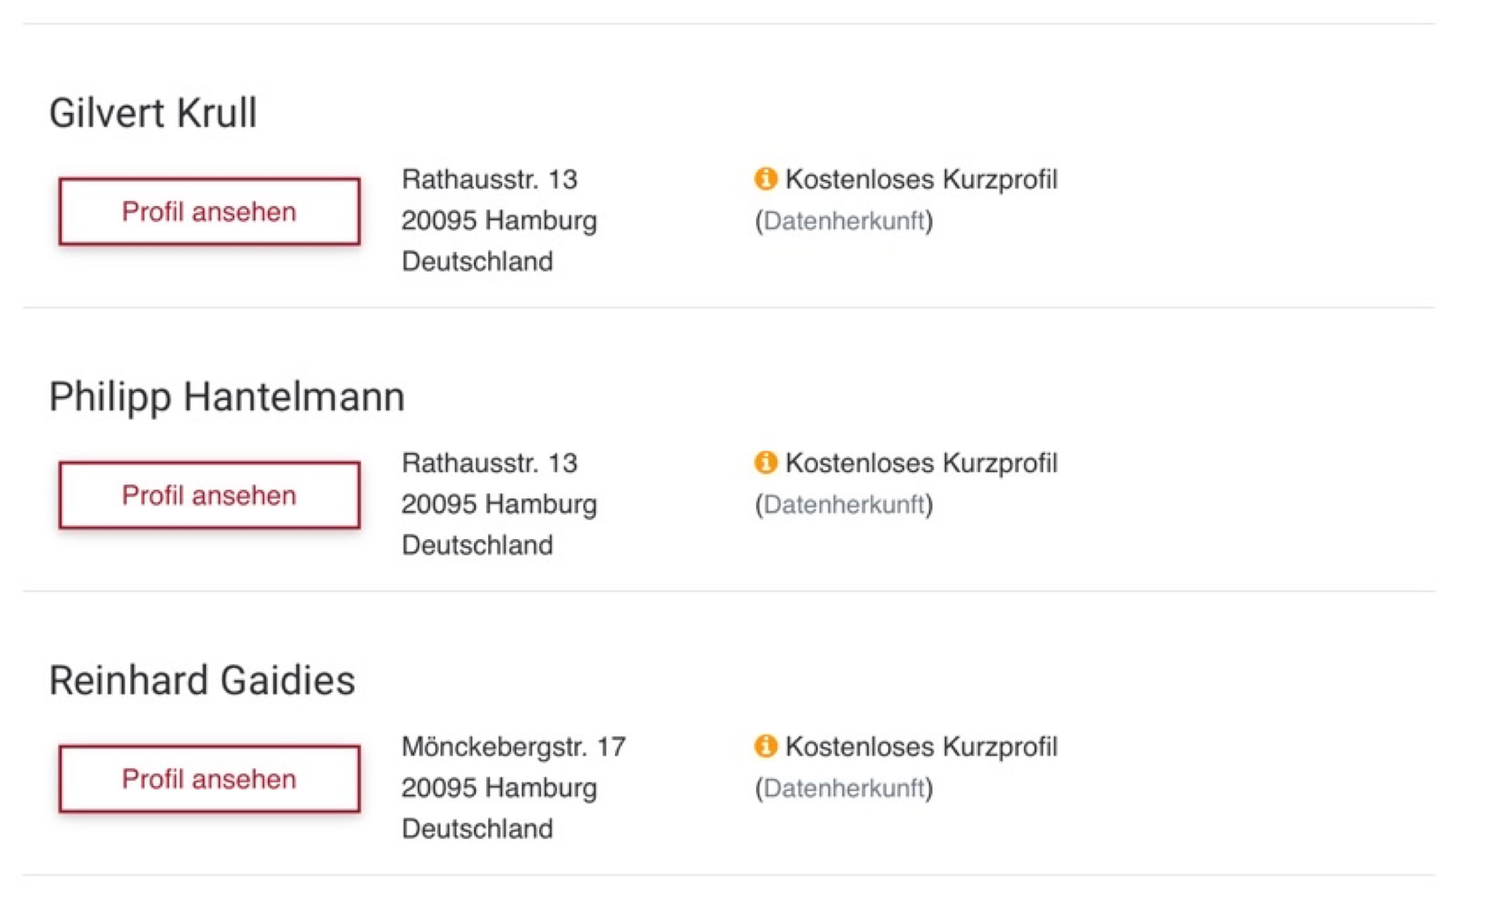Viewport: 1498px width, 911px height.
Task: Open Datenherkunft link for Philipp Hantelmann
Action: [844, 504]
